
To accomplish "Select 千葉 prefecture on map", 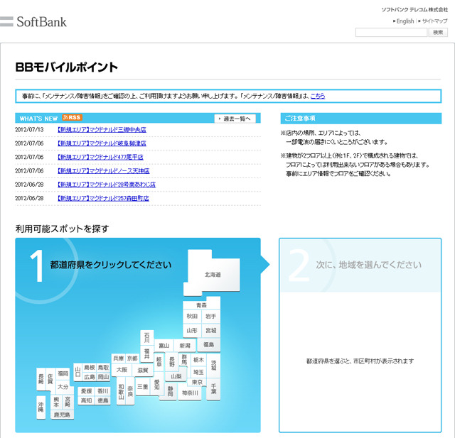I will point(214,389).
